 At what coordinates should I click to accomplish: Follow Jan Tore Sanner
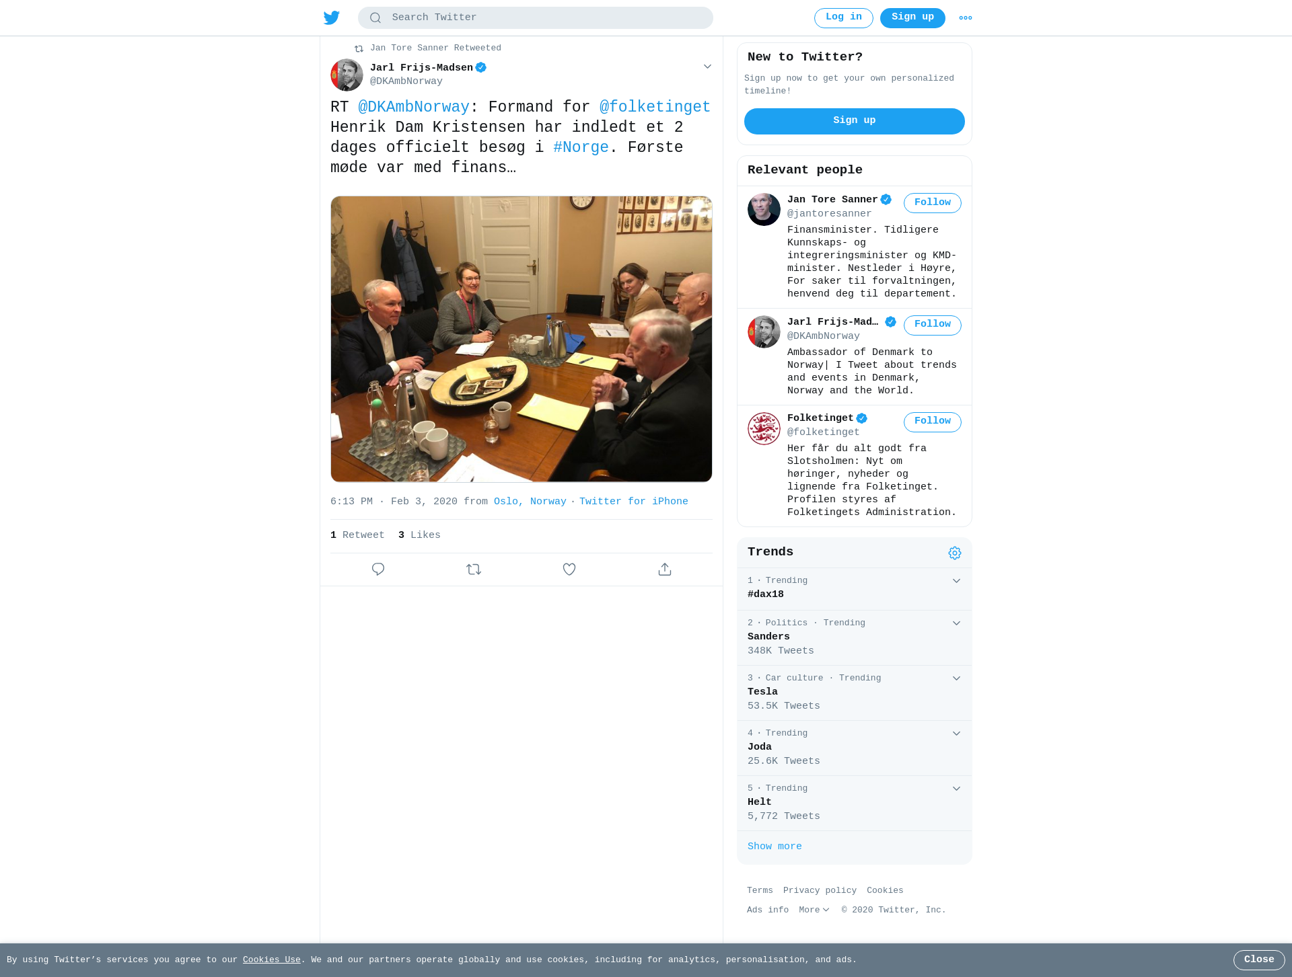click(x=933, y=203)
